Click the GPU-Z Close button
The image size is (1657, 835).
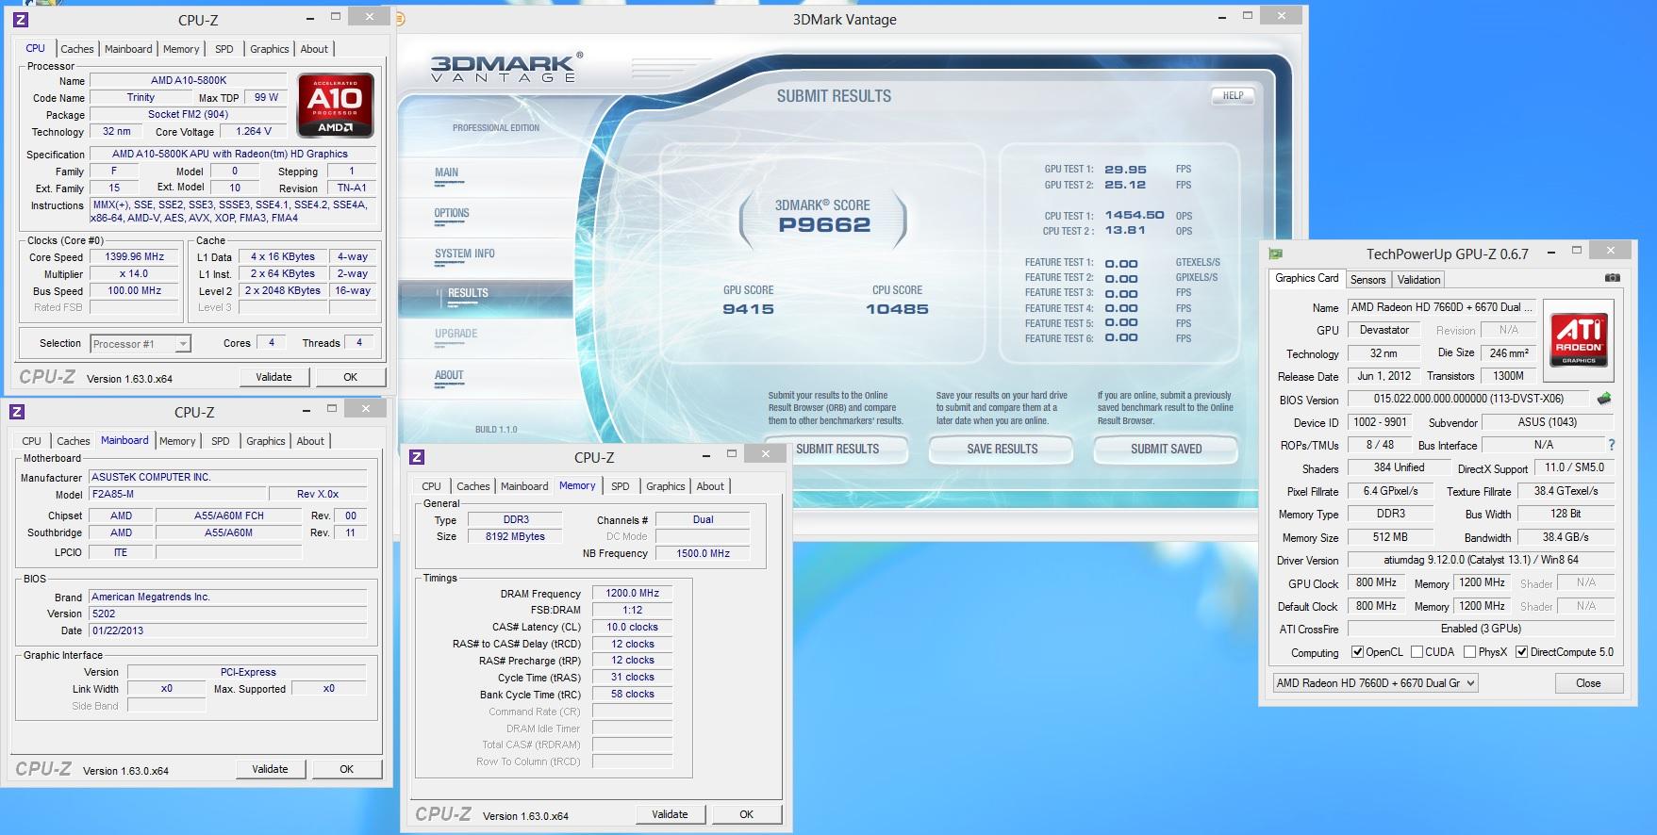click(1588, 683)
